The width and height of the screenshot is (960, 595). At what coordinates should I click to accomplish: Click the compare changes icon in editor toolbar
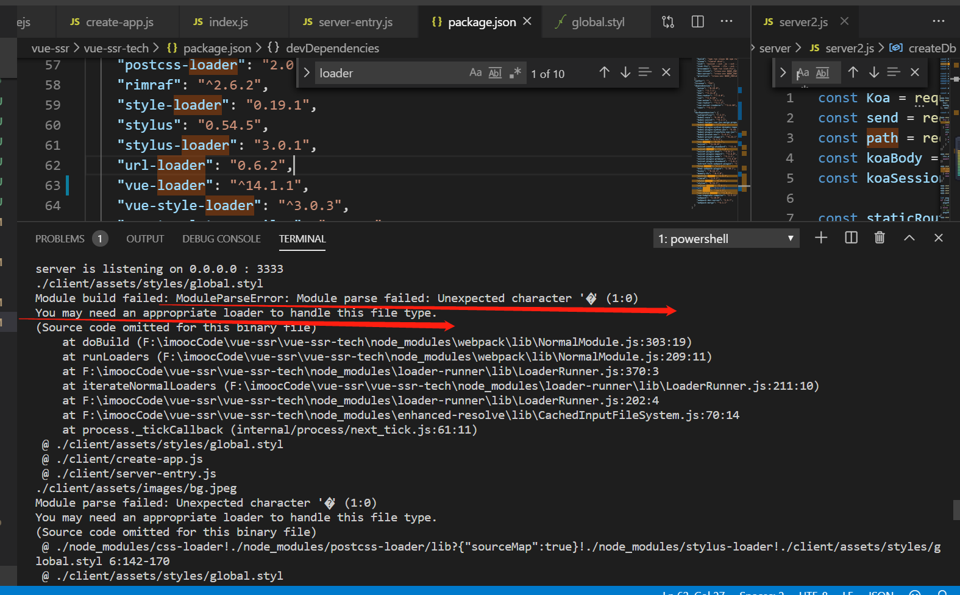click(x=668, y=22)
